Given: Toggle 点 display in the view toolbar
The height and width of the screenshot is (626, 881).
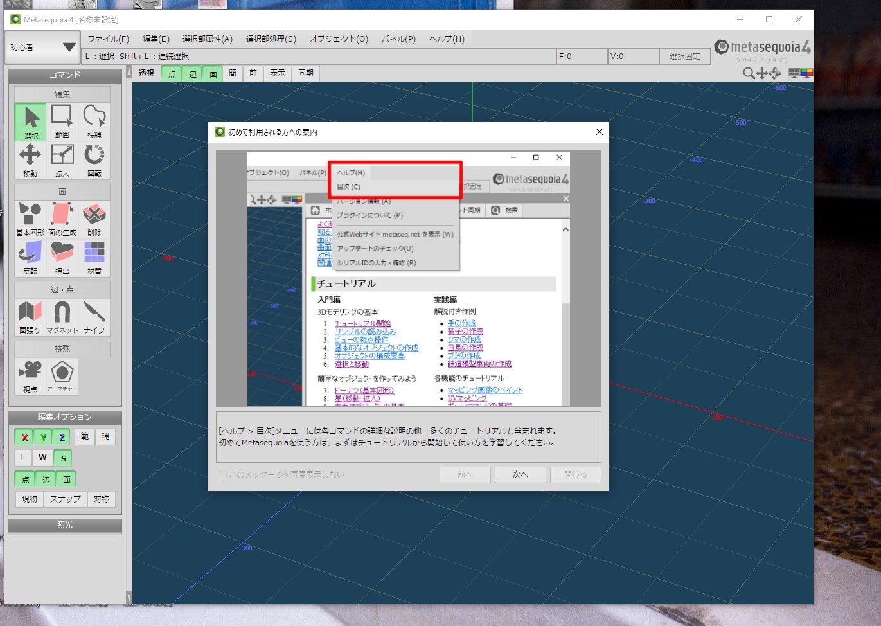Looking at the screenshot, I should [x=172, y=73].
